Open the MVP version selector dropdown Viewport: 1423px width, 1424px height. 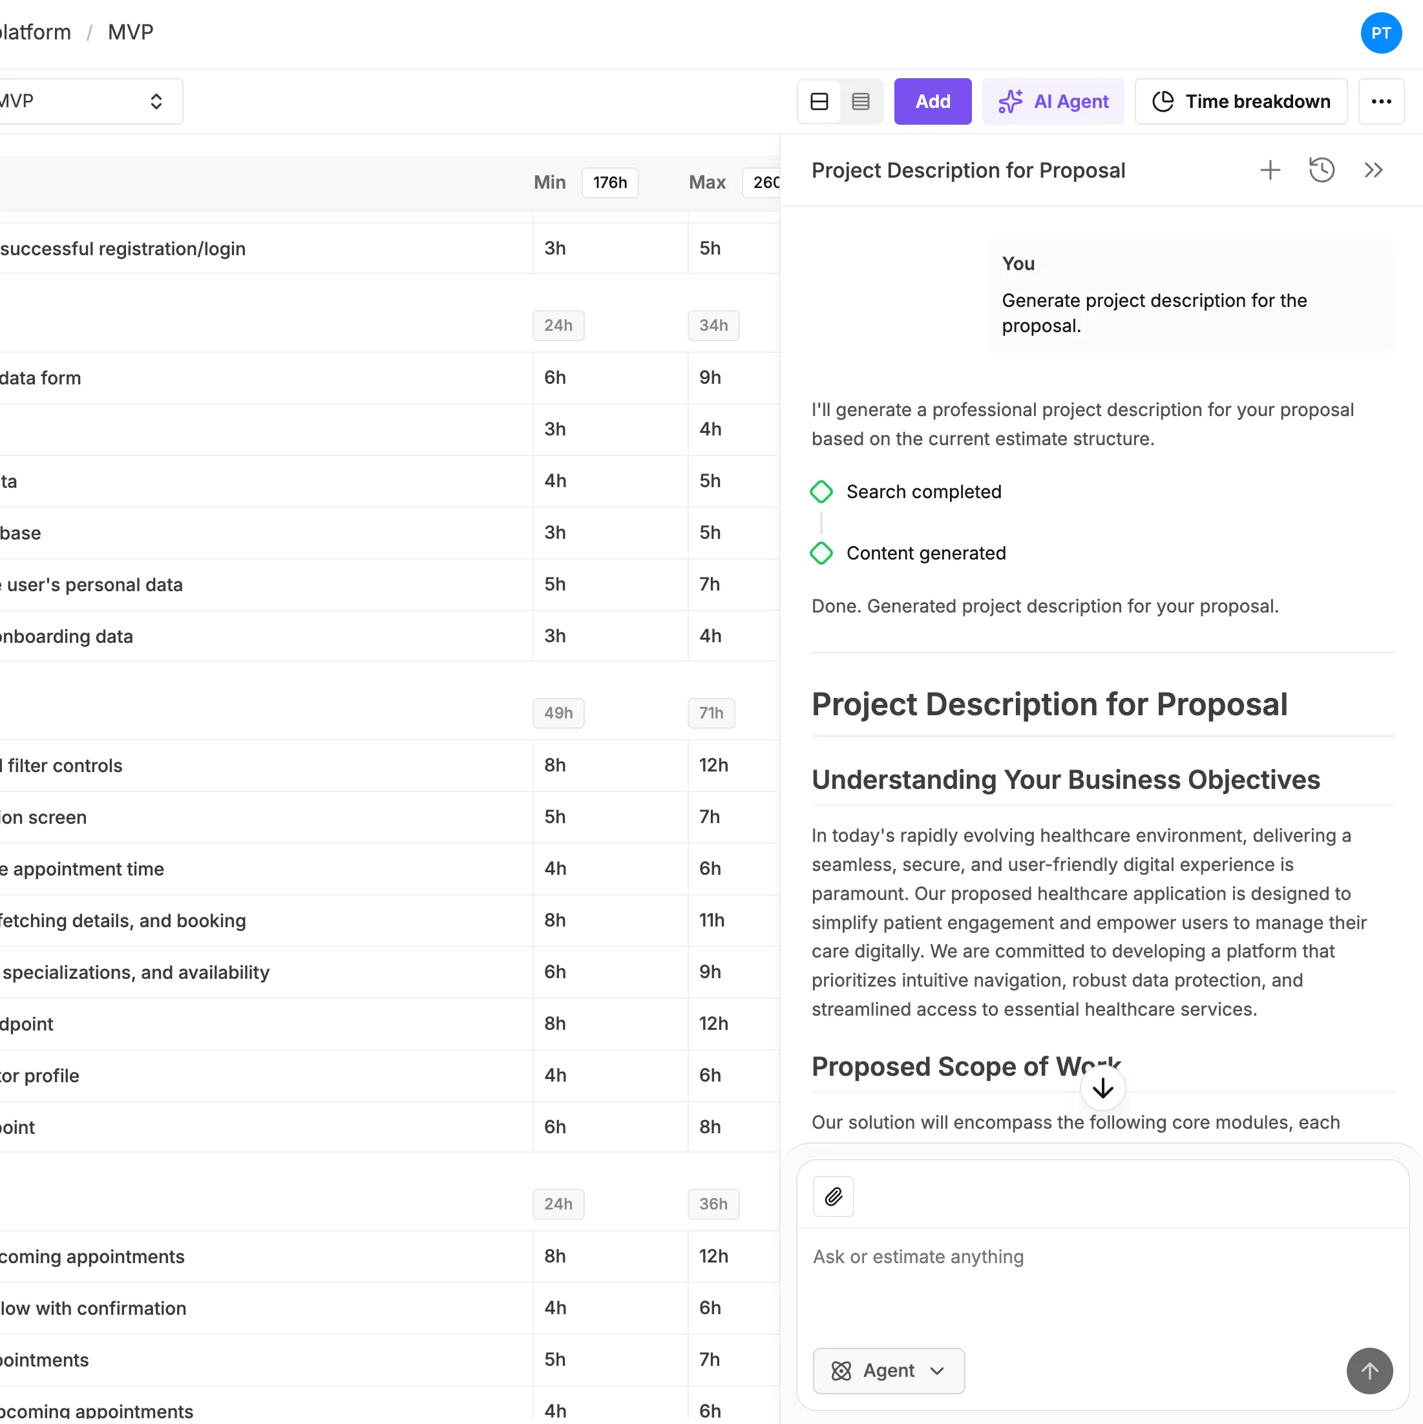(x=89, y=101)
